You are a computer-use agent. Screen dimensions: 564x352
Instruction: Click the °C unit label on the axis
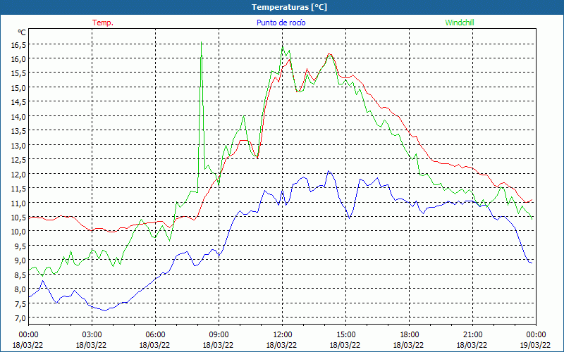point(22,32)
